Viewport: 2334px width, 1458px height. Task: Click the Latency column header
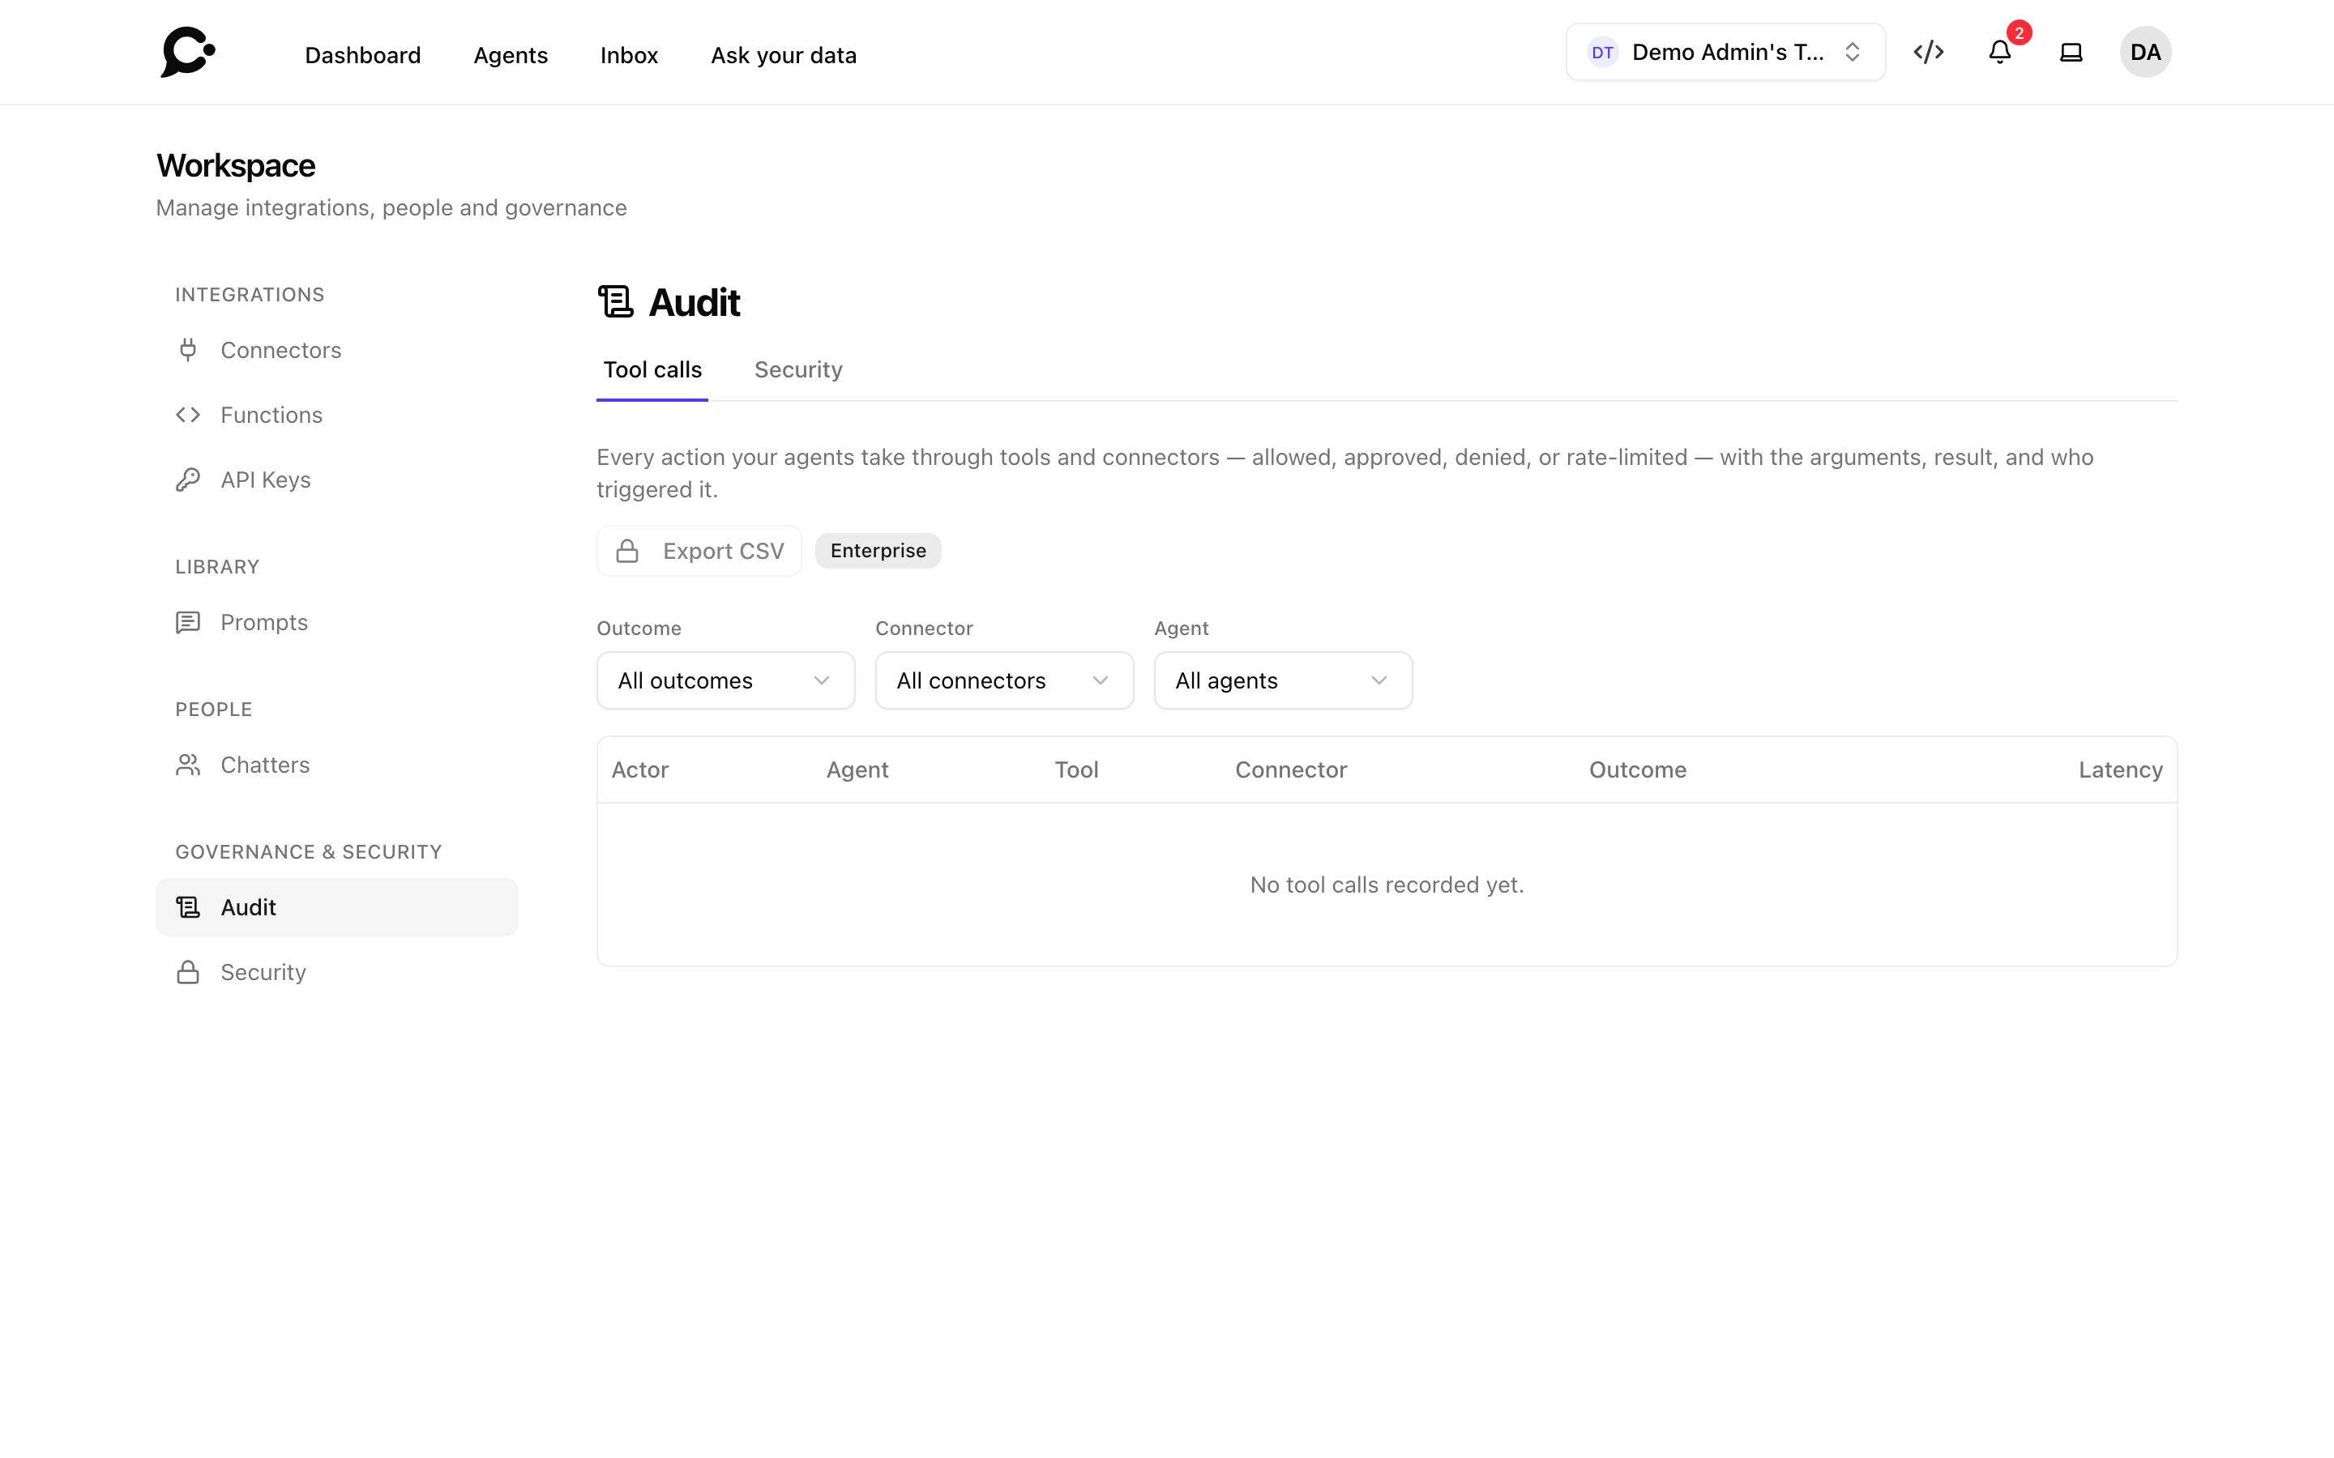click(2120, 769)
